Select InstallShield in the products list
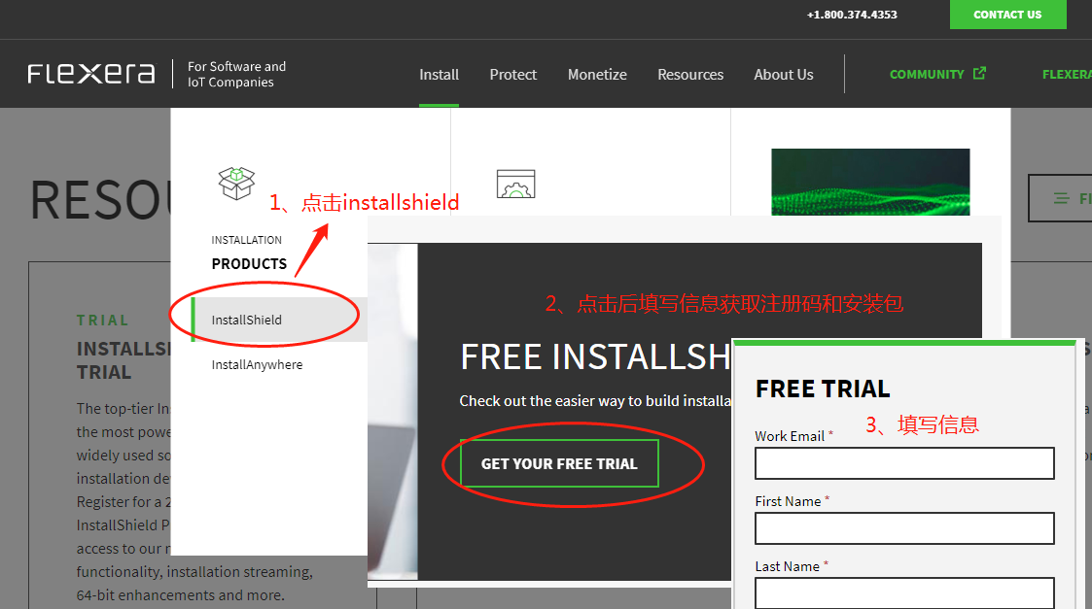Viewport: 1092px width, 609px height. (279, 320)
